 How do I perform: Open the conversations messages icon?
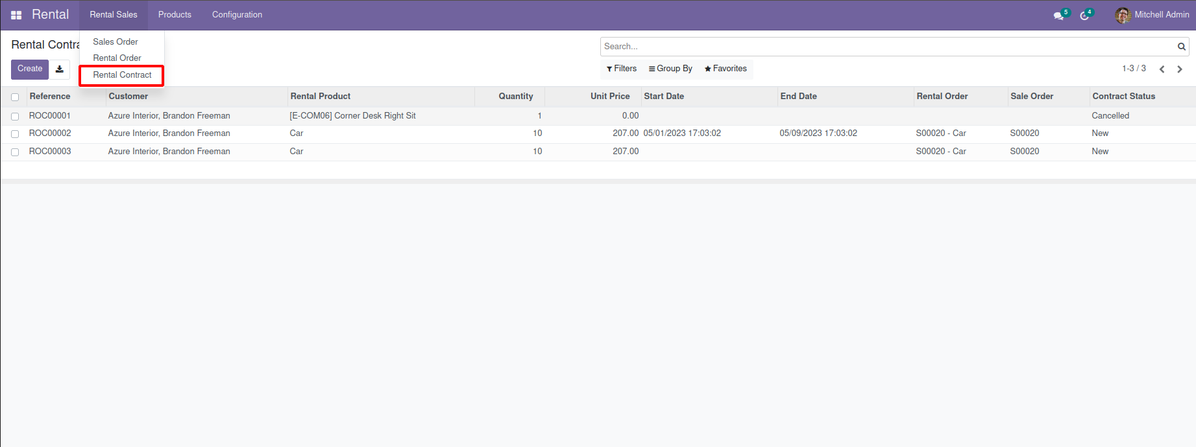tap(1058, 16)
